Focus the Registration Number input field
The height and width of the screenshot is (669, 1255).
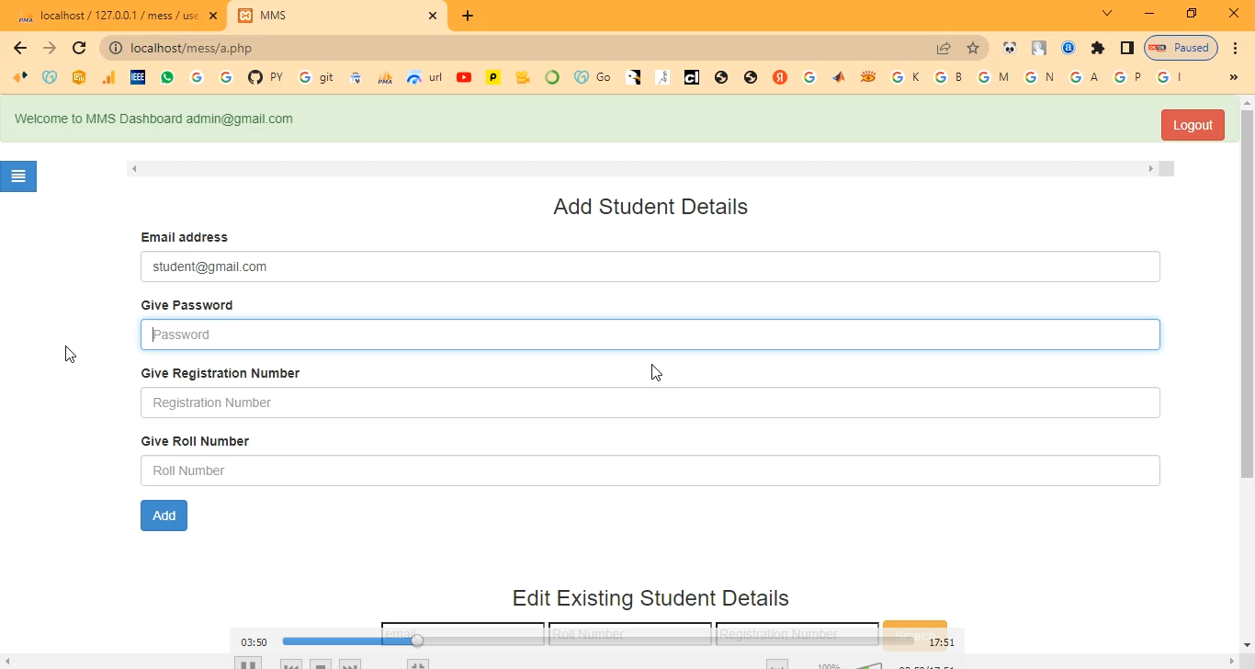point(650,403)
